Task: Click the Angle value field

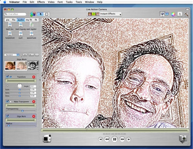Action: click(x=33, y=86)
